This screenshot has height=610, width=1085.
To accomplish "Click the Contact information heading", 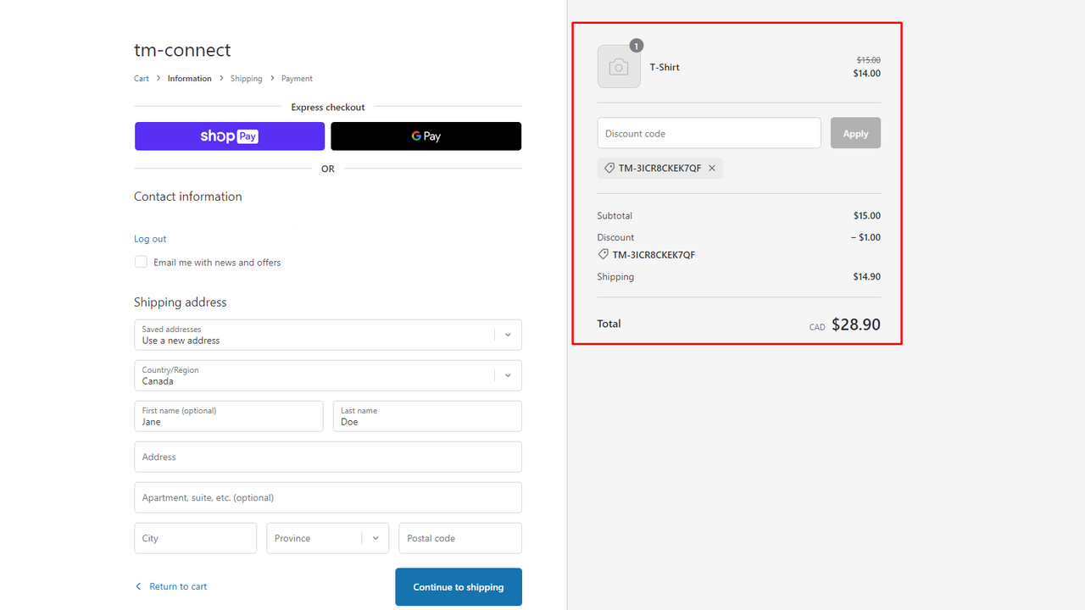I will pos(188,197).
